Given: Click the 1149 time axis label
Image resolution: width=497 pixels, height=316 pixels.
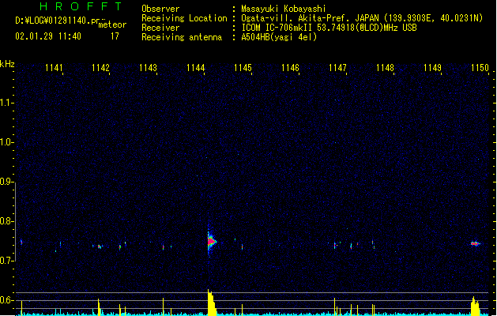Looking at the screenshot, I should click(432, 68).
